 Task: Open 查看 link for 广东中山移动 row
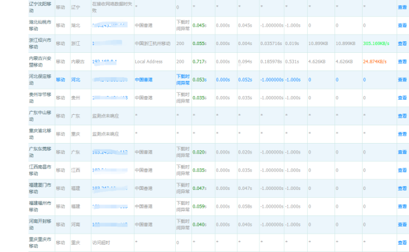click(x=402, y=116)
